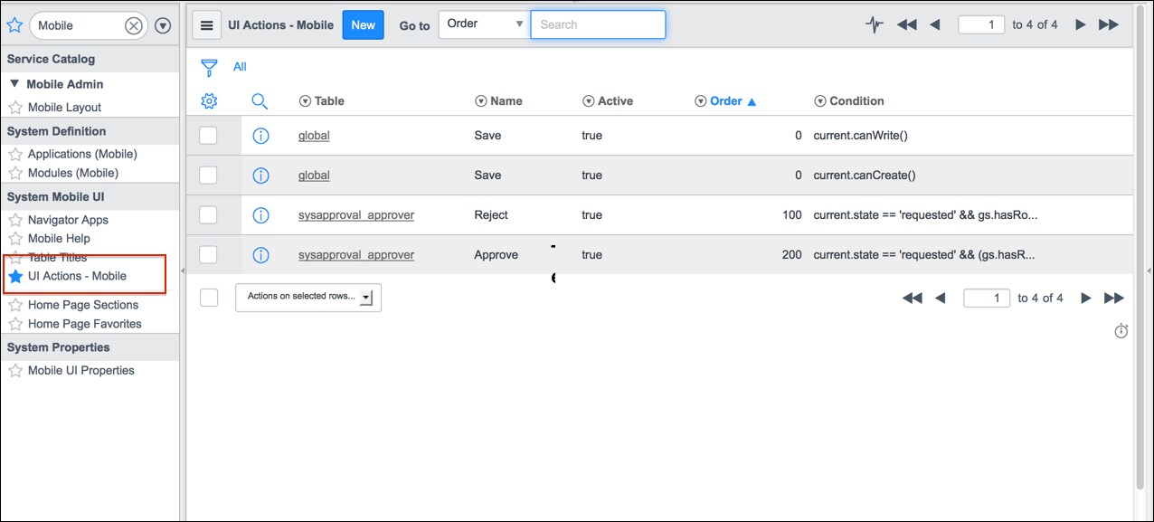Select the header select-all checkbox

[x=209, y=297]
